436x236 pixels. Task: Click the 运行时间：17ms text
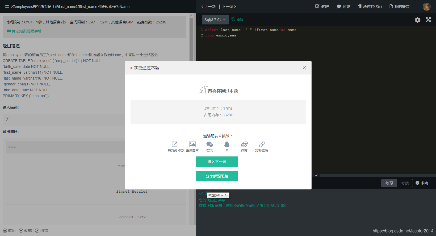click(218, 108)
